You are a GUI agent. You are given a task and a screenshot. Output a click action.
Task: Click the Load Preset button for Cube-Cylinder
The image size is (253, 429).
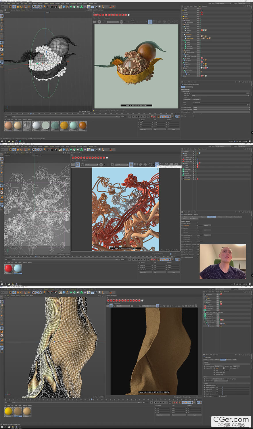(187, 100)
